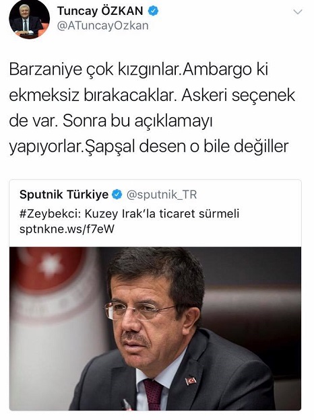Visit the @ATuncayOzkan handle
This screenshot has width=314, height=420.
pyautogui.click(x=102, y=26)
